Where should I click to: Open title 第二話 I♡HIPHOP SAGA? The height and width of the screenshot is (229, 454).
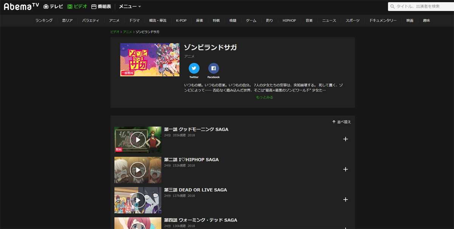coord(191,160)
